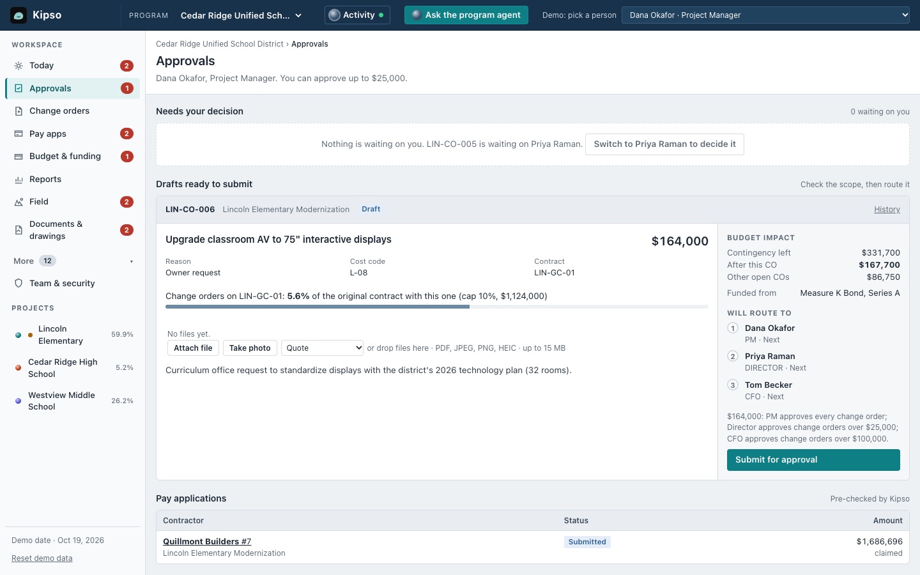Click the Reports bar chart icon

click(19, 180)
